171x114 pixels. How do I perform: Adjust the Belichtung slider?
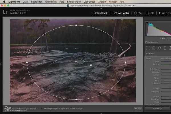166,69
